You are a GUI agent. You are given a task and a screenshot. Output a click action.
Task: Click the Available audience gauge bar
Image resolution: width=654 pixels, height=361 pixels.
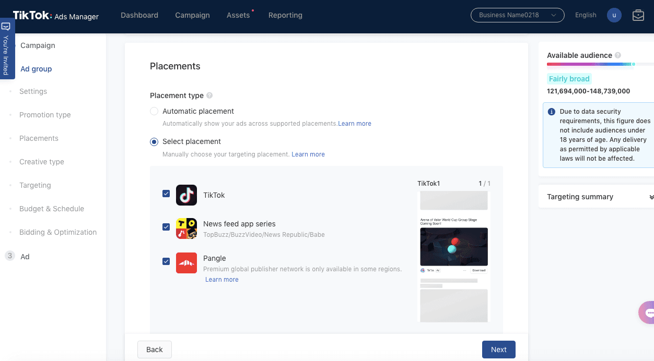click(x=590, y=65)
